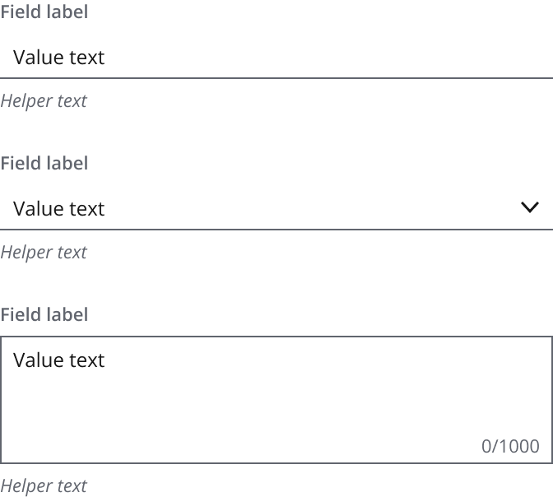This screenshot has width=553, height=497.
Task: Click the Value text inside the dropdown field
Action: [59, 209]
